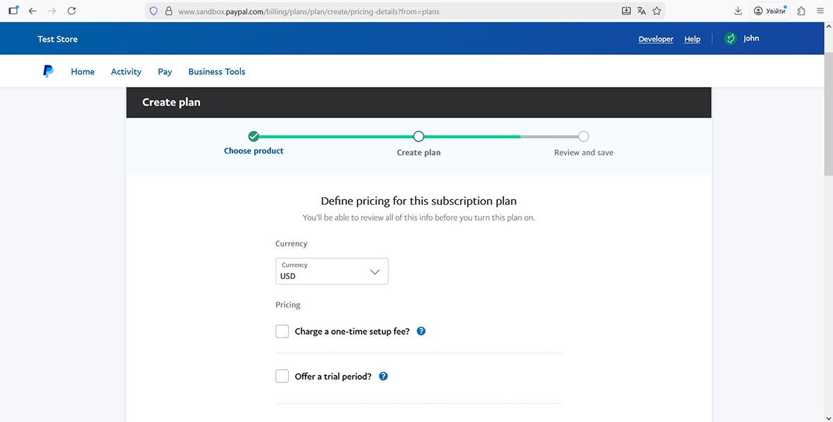833x422 pixels.
Task: Reload the page with the refresh icon
Action: click(x=71, y=11)
